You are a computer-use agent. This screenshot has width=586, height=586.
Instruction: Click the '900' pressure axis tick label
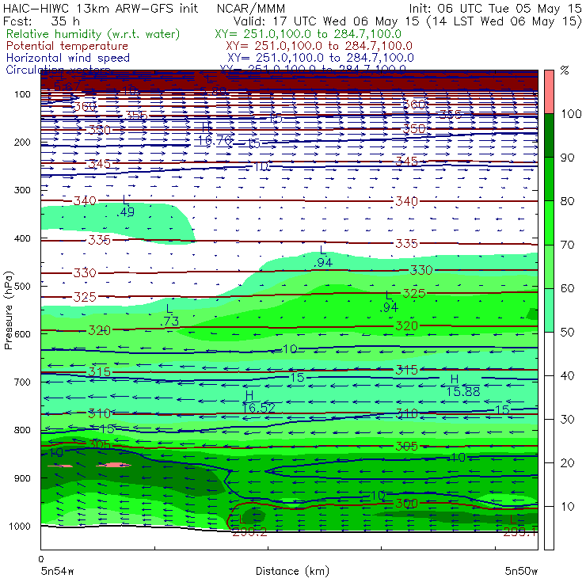pos(22,478)
